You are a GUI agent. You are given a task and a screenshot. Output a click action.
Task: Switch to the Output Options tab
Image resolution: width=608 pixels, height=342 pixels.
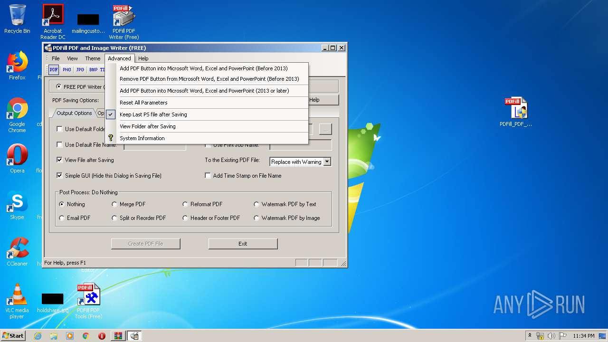tap(74, 113)
